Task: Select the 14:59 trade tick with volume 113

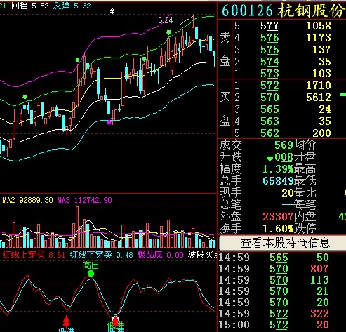Action: [274, 280]
